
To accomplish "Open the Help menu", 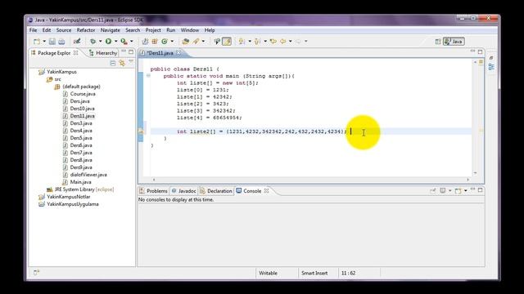I will coord(210,30).
